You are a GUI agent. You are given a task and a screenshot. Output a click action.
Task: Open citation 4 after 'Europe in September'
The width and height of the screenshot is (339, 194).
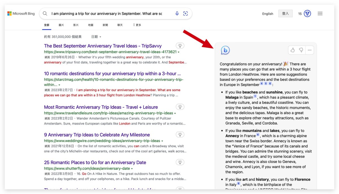(262, 83)
